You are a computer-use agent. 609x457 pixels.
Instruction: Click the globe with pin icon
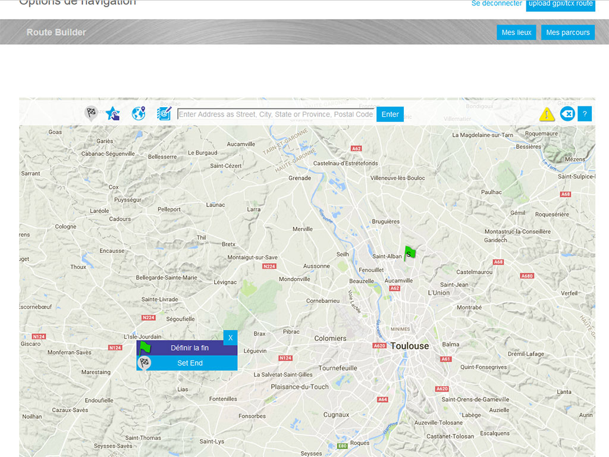138,114
